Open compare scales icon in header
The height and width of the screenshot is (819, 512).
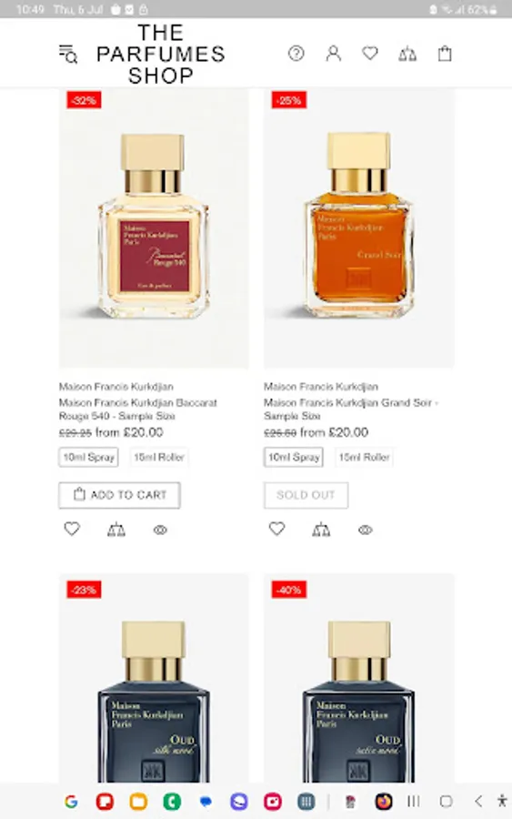click(x=407, y=54)
